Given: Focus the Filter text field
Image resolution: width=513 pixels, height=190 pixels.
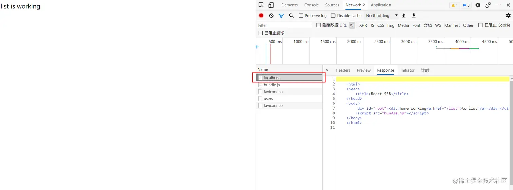Looking at the screenshot, I should coord(284,25).
